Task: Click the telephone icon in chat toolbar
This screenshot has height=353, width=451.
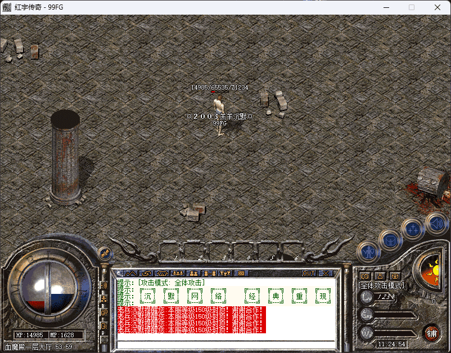Action: coord(162,273)
